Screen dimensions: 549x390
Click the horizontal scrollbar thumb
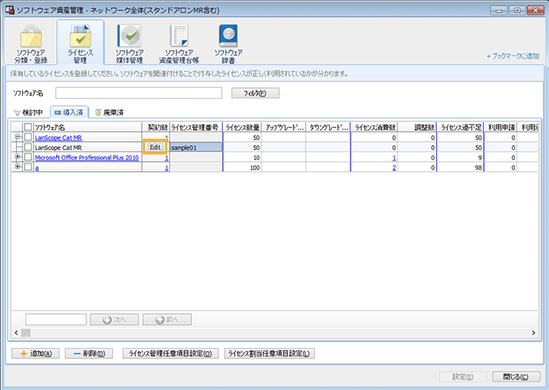[25, 333]
